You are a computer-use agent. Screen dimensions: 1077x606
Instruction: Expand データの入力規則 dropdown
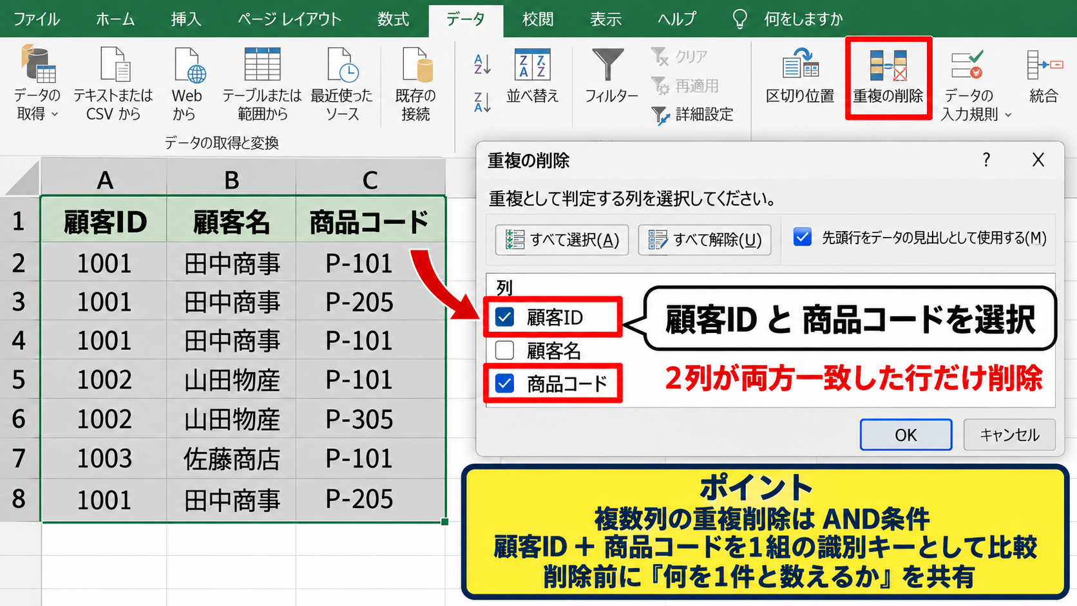(x=1009, y=115)
